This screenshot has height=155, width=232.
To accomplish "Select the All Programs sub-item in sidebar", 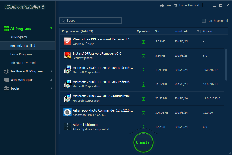I will coord(19,37).
